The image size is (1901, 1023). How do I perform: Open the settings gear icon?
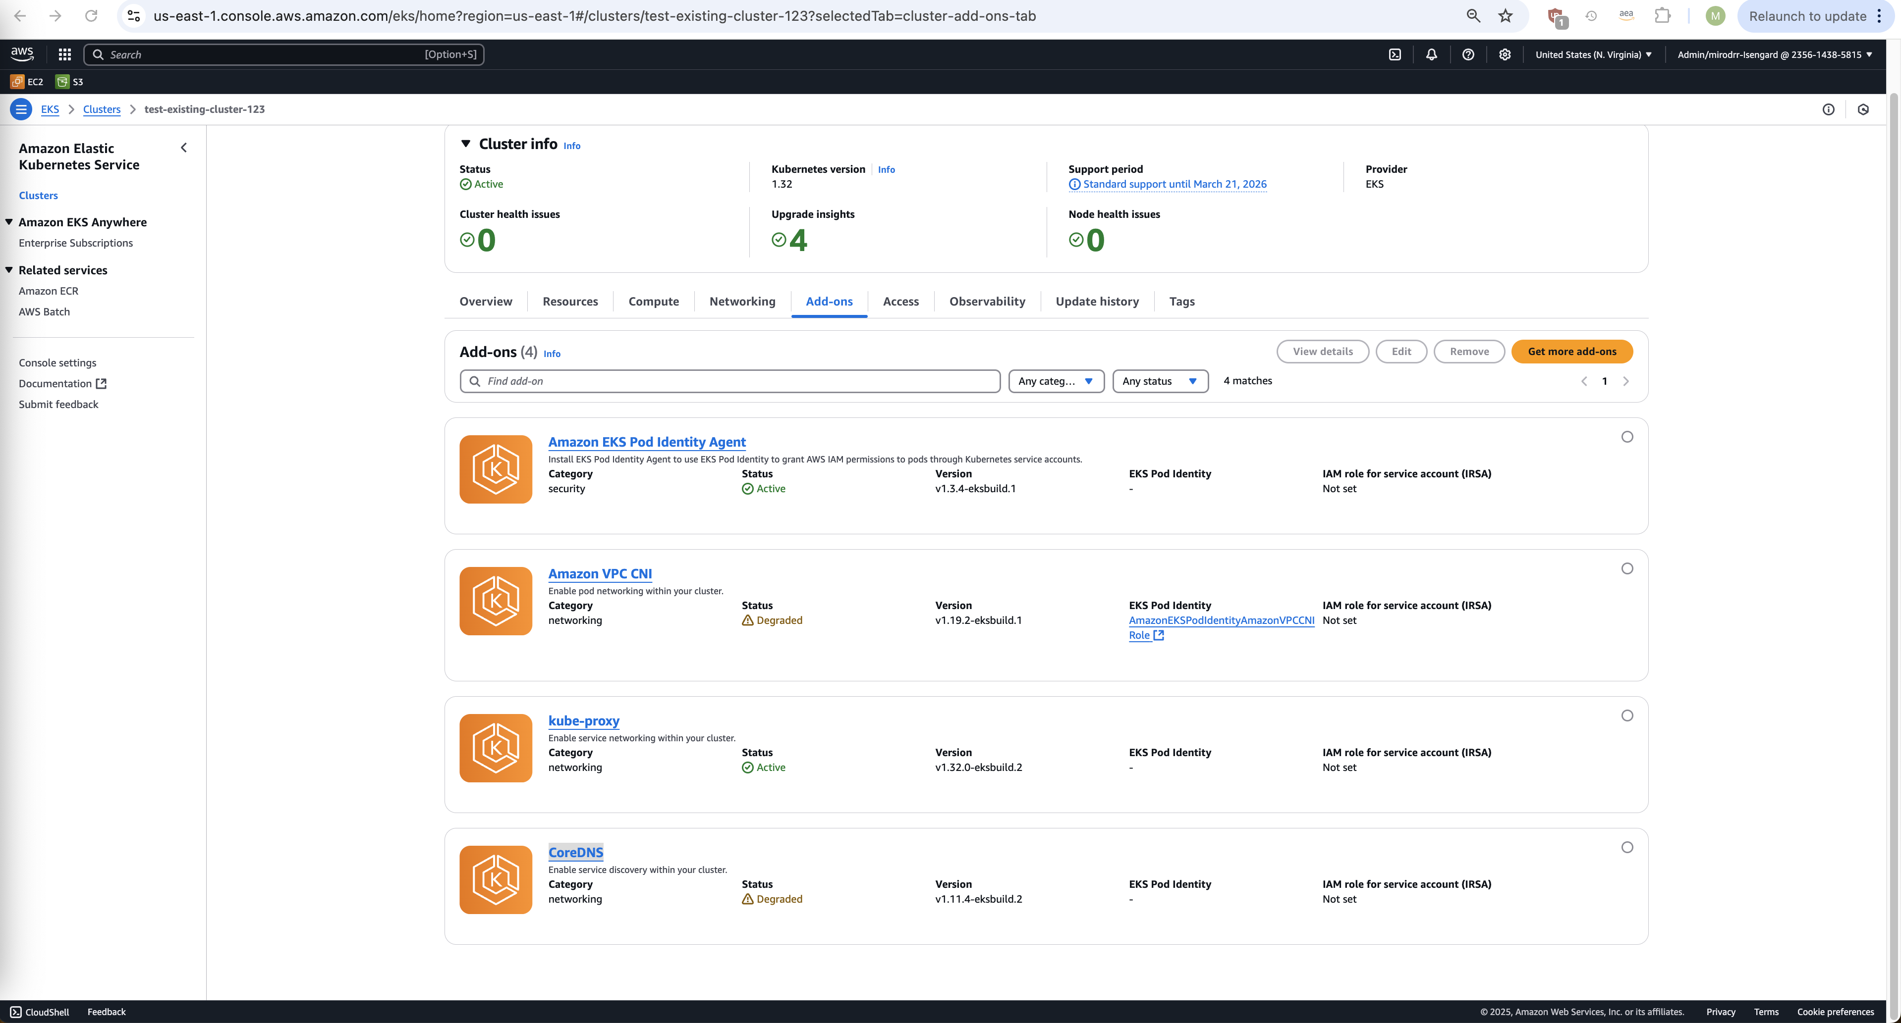pos(1505,54)
